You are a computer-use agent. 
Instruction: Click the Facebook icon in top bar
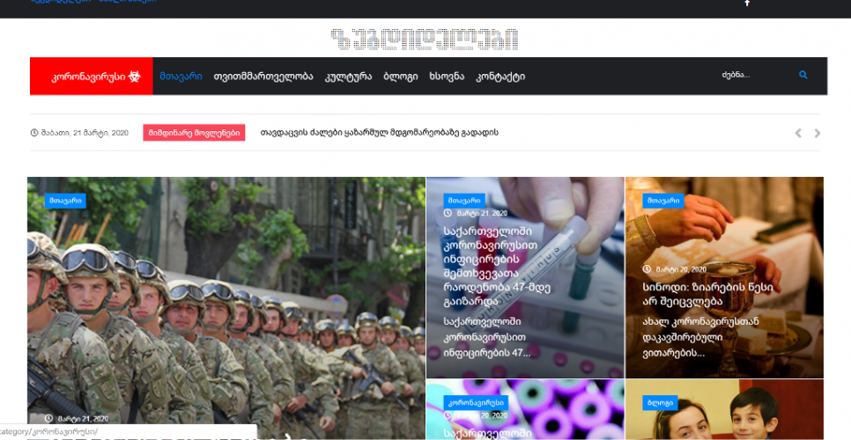pyautogui.click(x=747, y=3)
